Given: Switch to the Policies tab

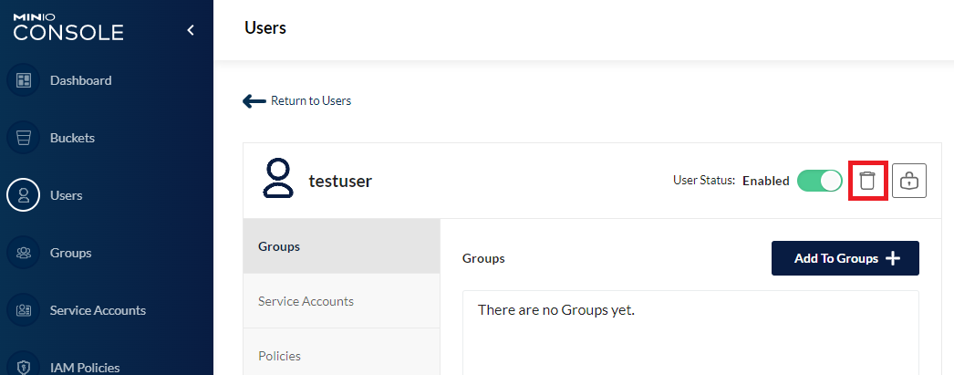Looking at the screenshot, I should pos(341,356).
